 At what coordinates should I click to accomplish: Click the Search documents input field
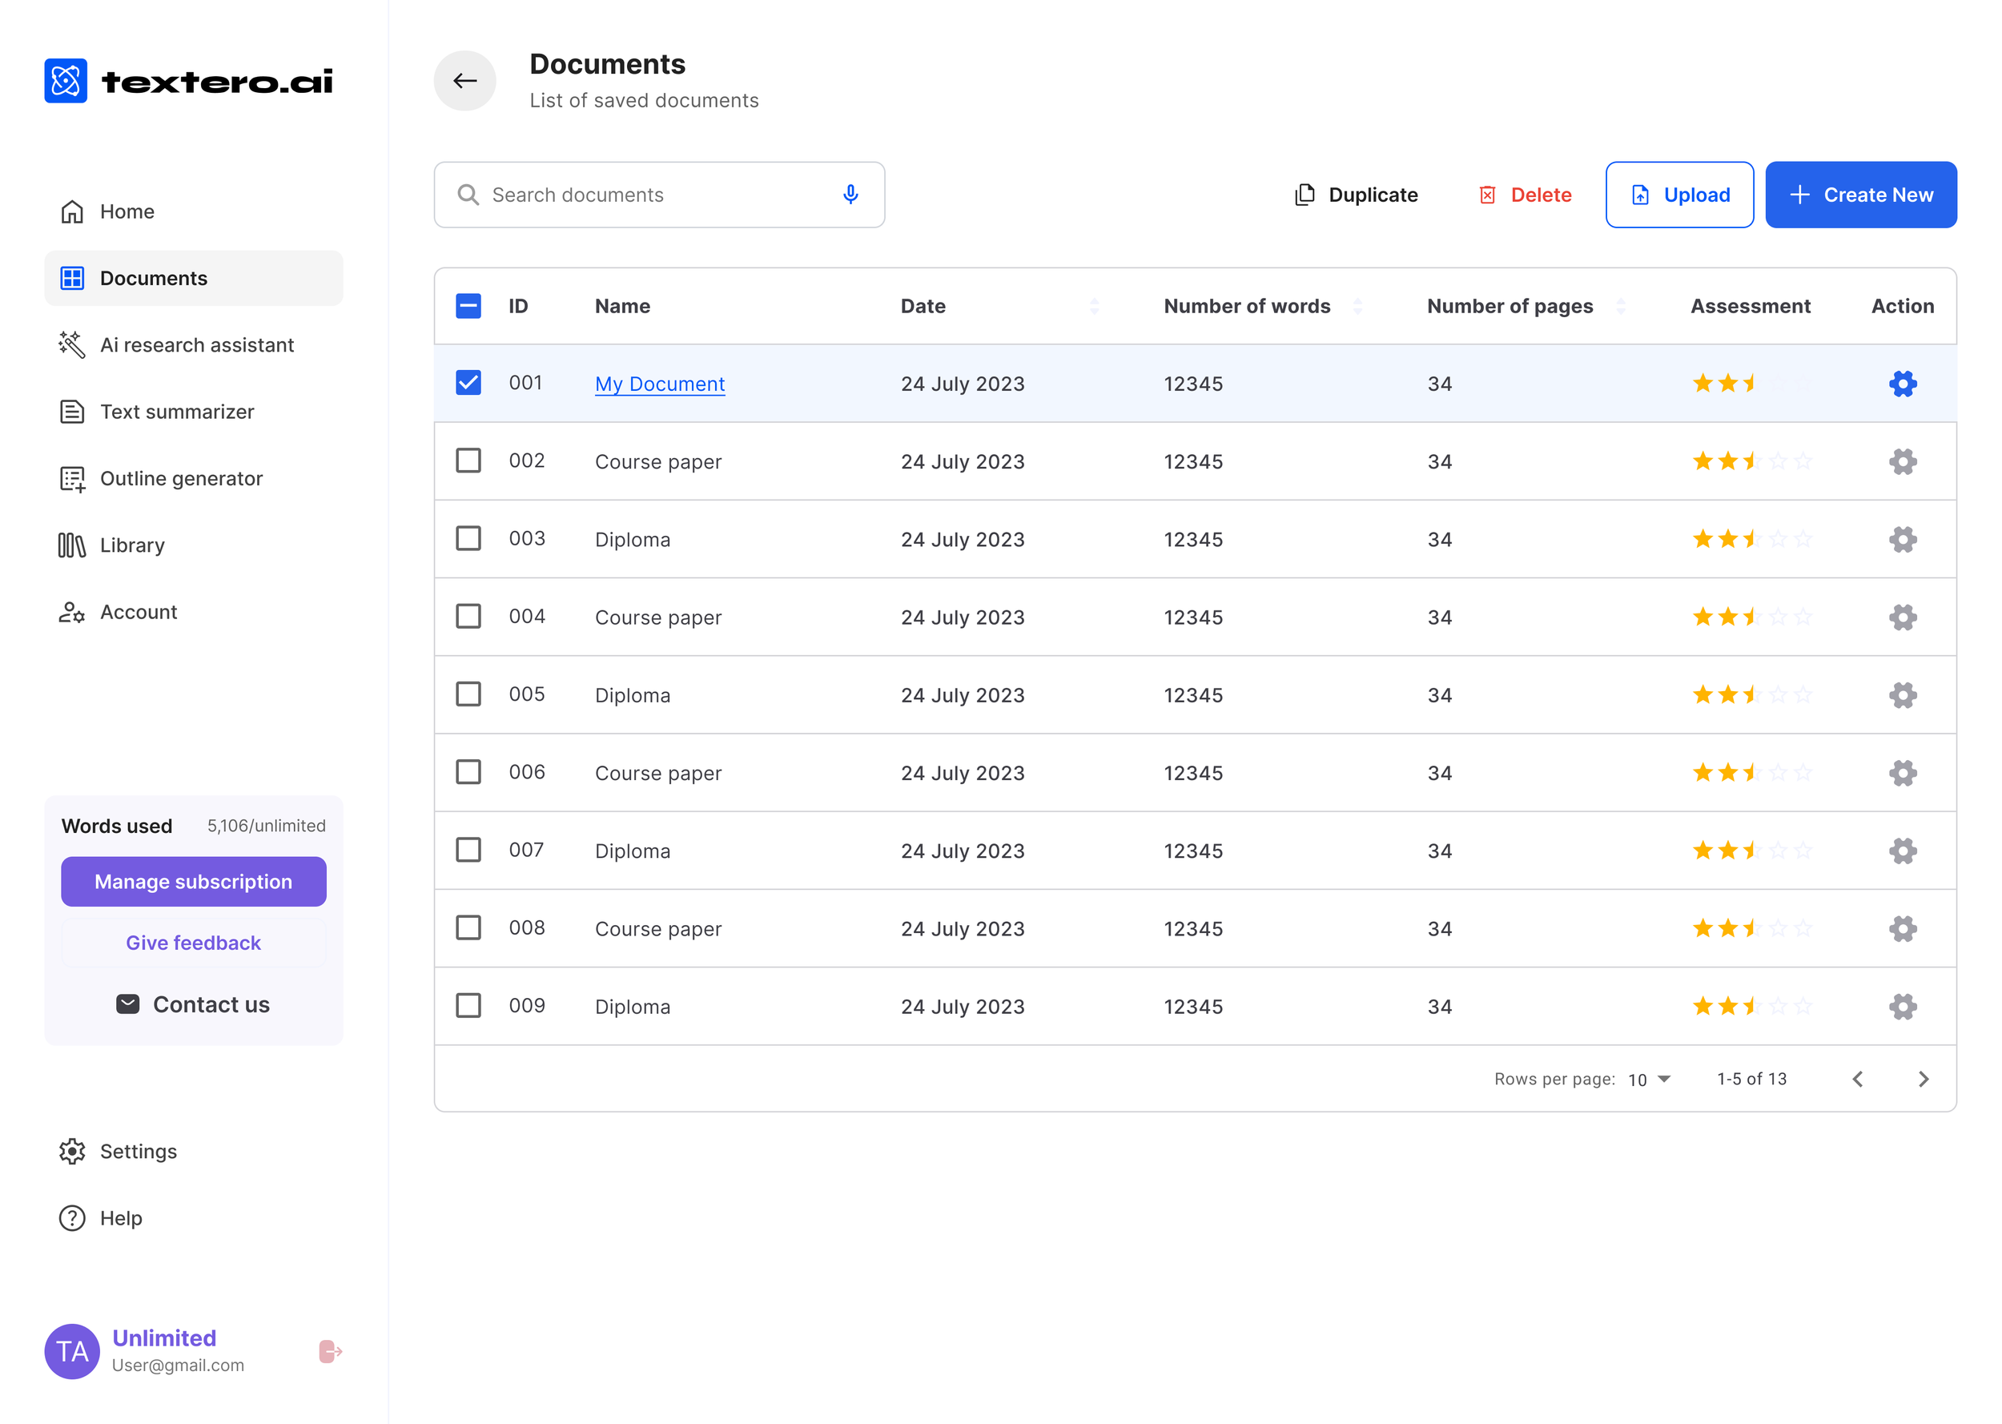tap(649, 195)
